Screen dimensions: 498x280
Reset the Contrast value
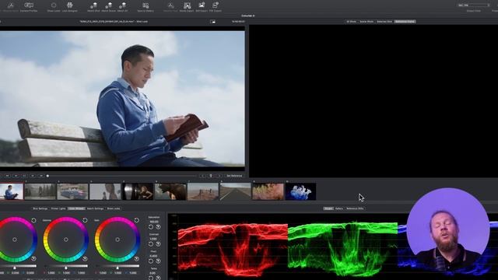point(150,244)
